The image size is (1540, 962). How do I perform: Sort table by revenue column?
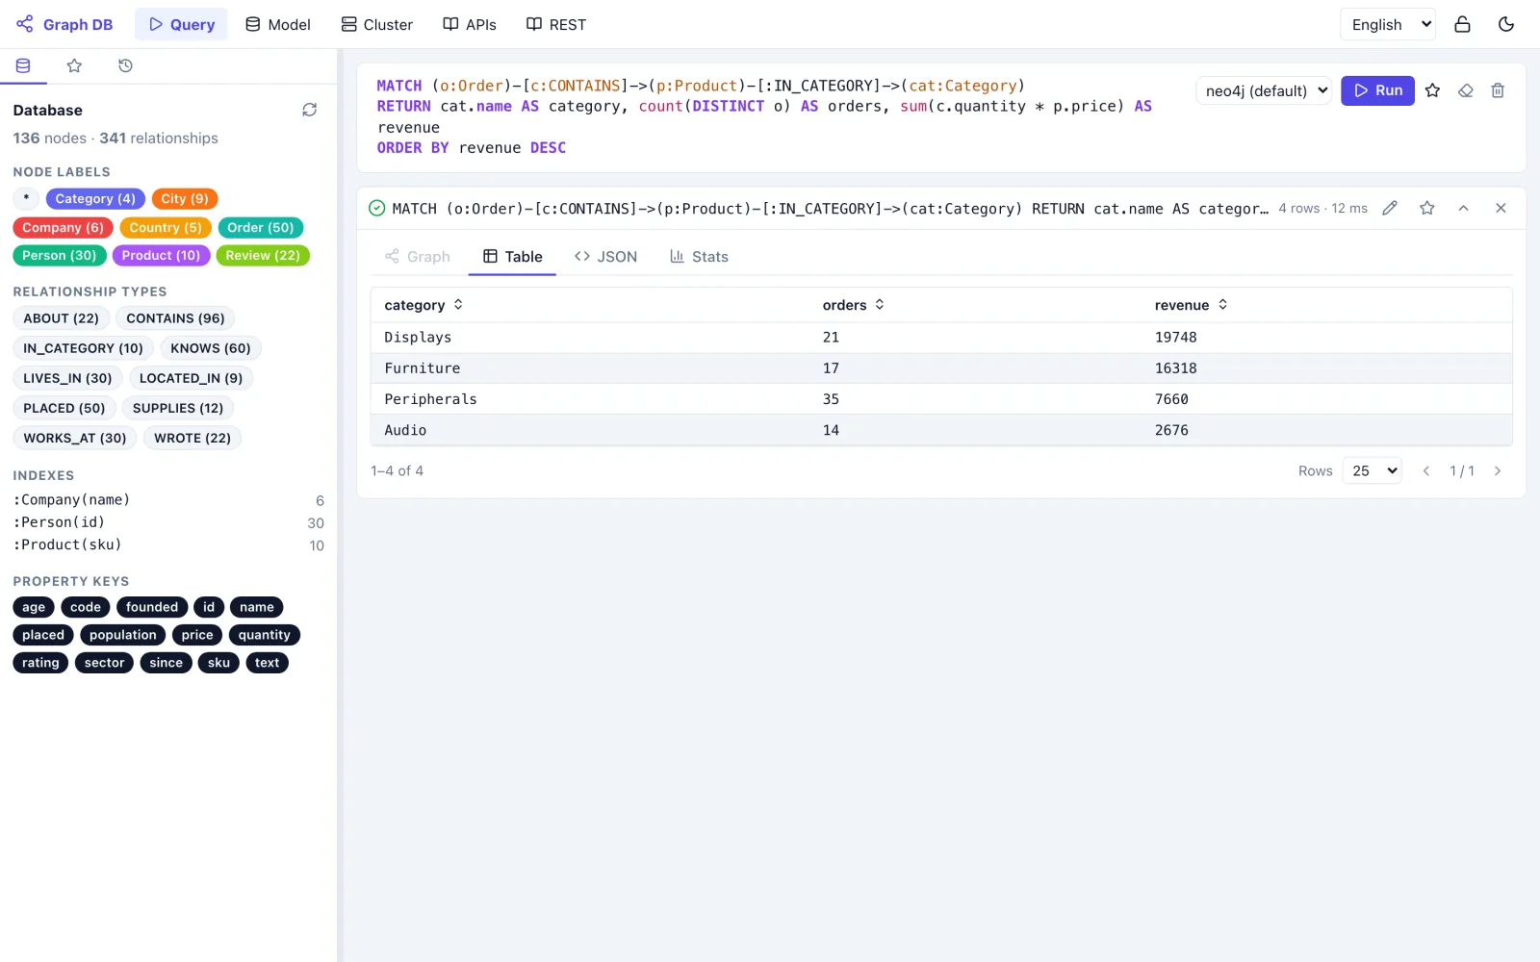1192,305
